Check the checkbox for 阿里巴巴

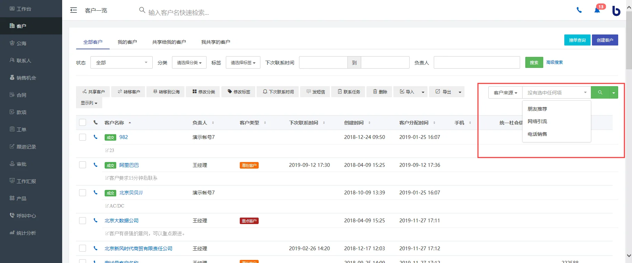(x=83, y=165)
